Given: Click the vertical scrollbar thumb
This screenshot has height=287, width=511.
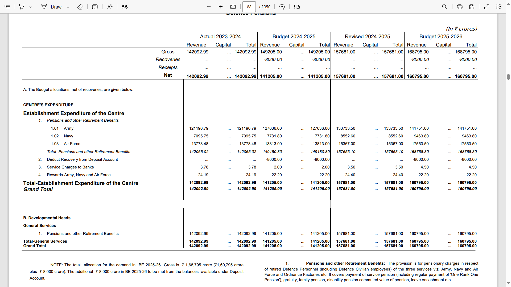Looking at the screenshot, I should 508,77.
